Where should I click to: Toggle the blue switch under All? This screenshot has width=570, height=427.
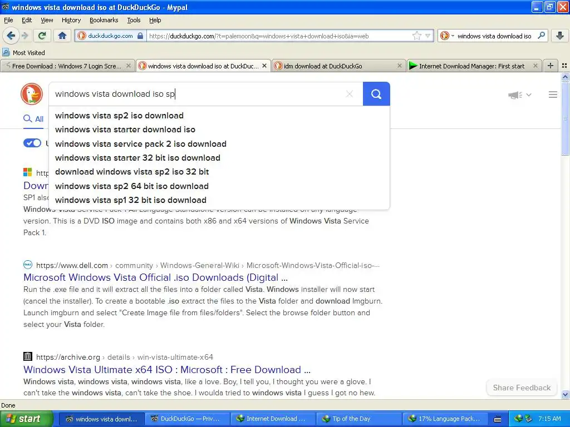coord(32,143)
